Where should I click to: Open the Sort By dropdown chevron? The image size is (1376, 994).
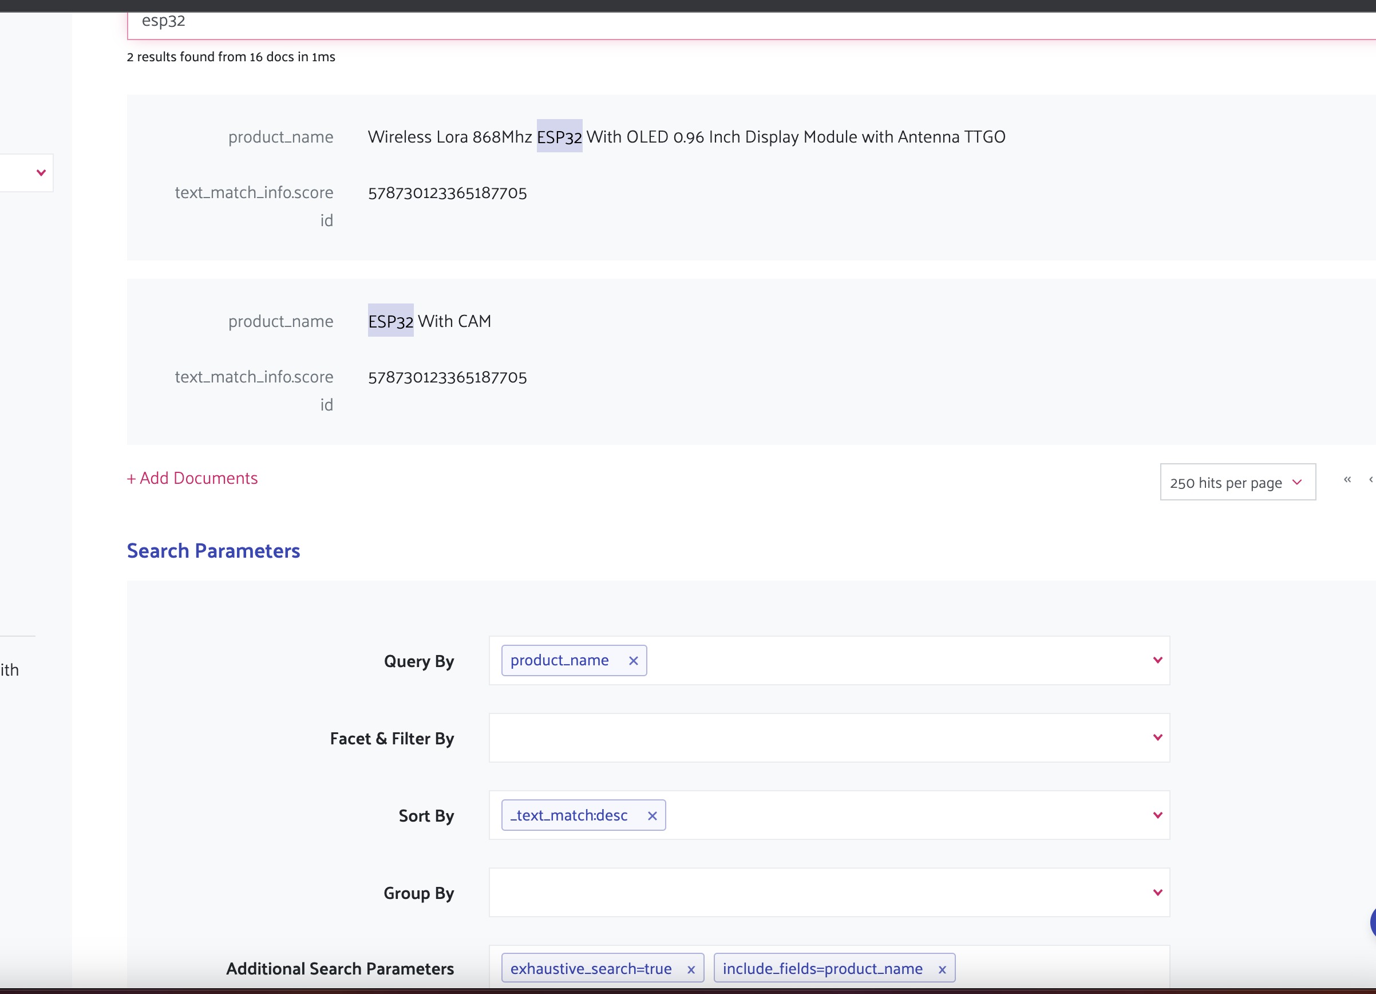tap(1157, 815)
